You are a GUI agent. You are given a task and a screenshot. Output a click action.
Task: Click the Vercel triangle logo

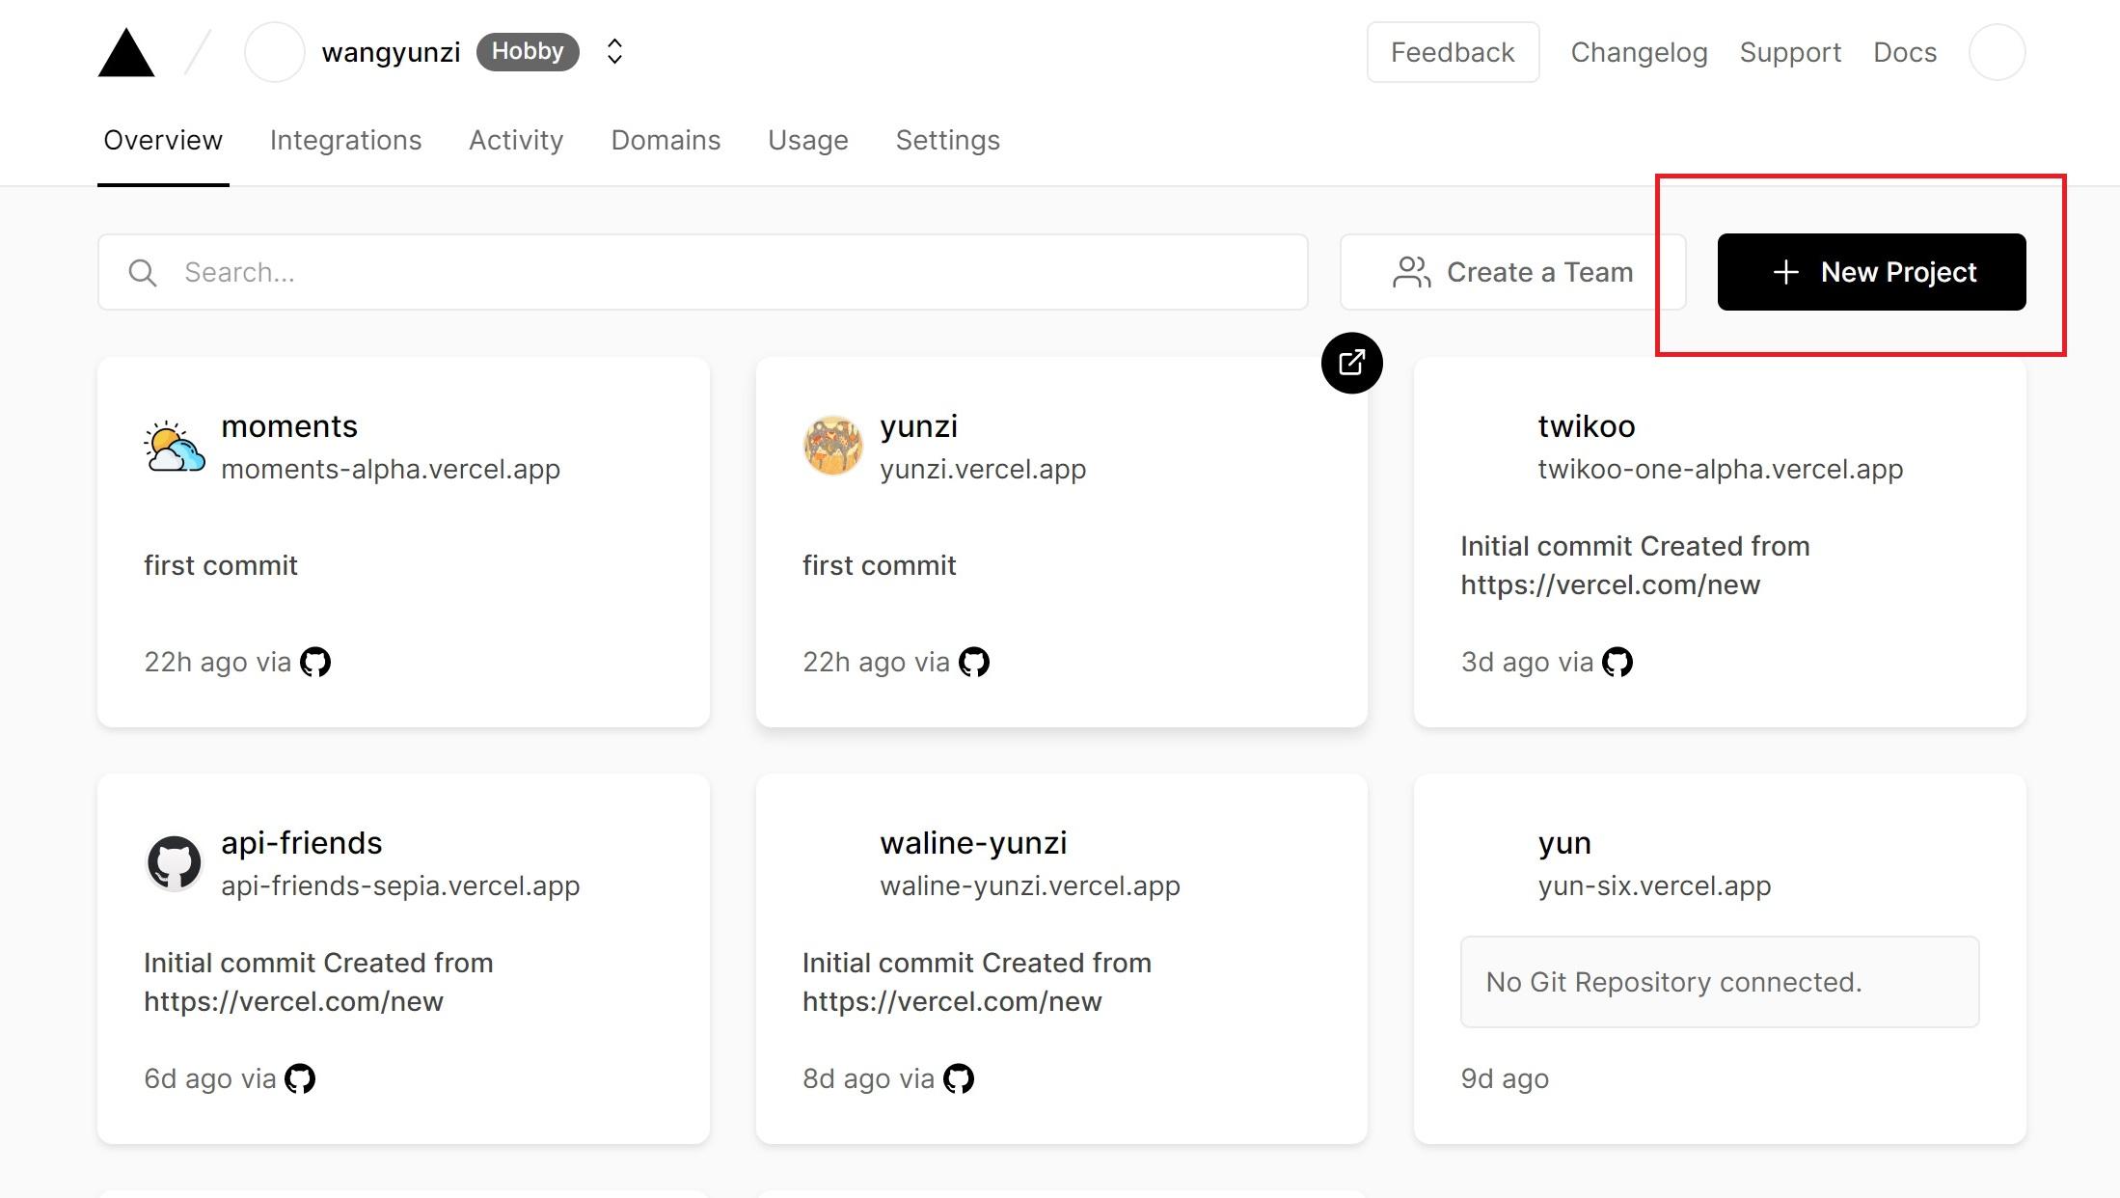tap(126, 52)
